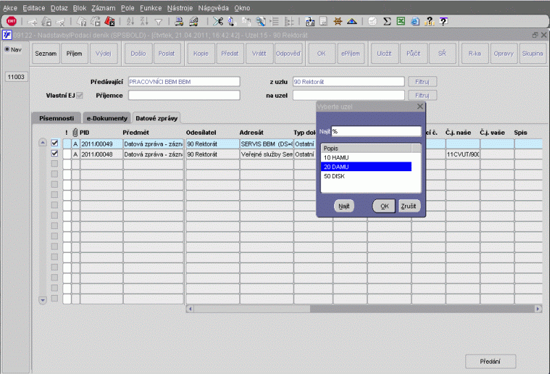Viewport: 550px width, 374px height.
Task: Toggle the Vlastní EJ checkbox
Action: pos(80,95)
